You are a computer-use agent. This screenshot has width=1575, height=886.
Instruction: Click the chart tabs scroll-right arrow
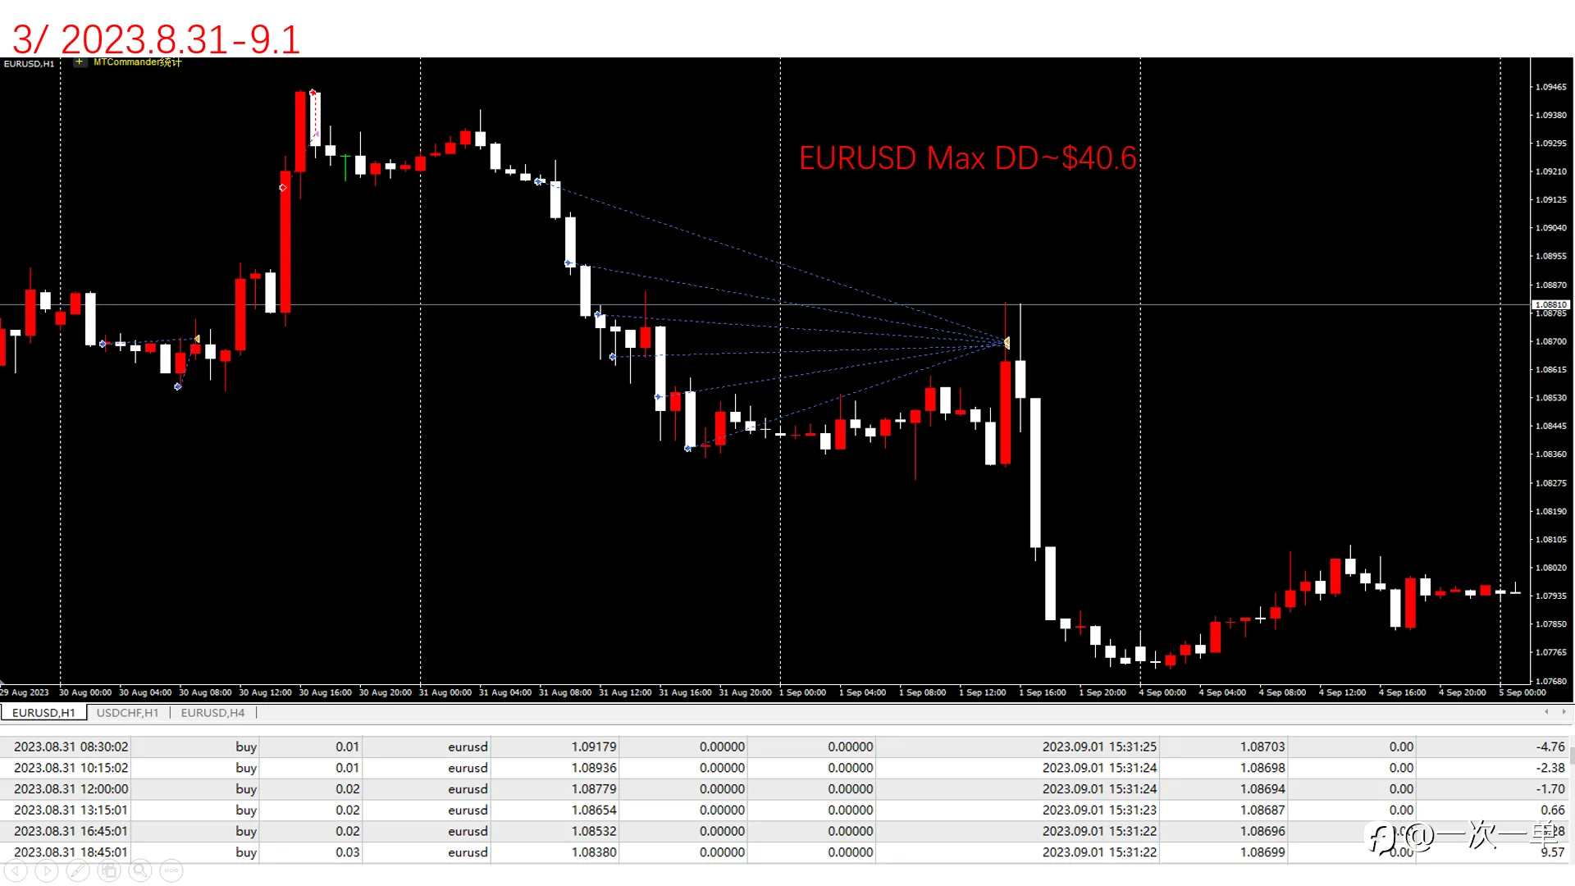point(1564,711)
